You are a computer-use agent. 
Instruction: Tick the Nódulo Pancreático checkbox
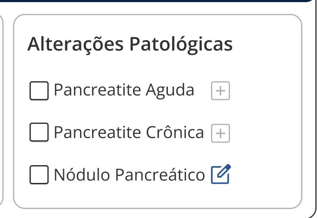[39, 175]
